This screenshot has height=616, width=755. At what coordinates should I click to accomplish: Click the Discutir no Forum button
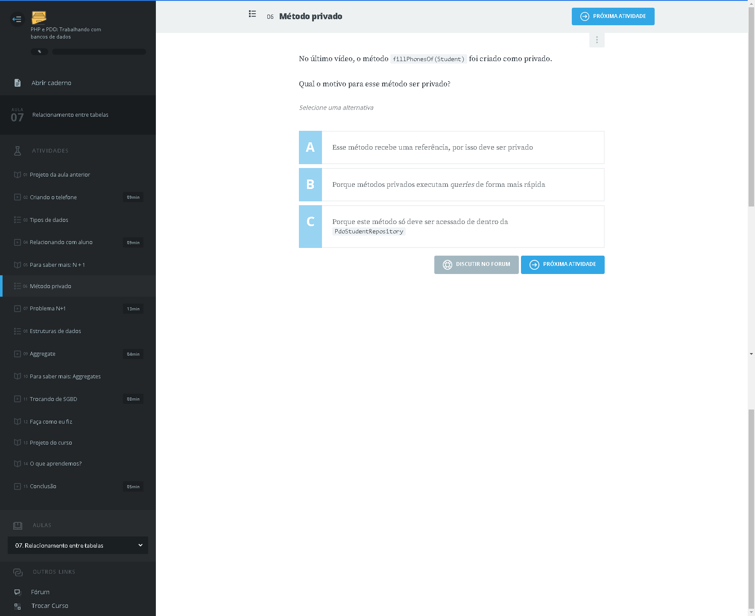tap(476, 265)
